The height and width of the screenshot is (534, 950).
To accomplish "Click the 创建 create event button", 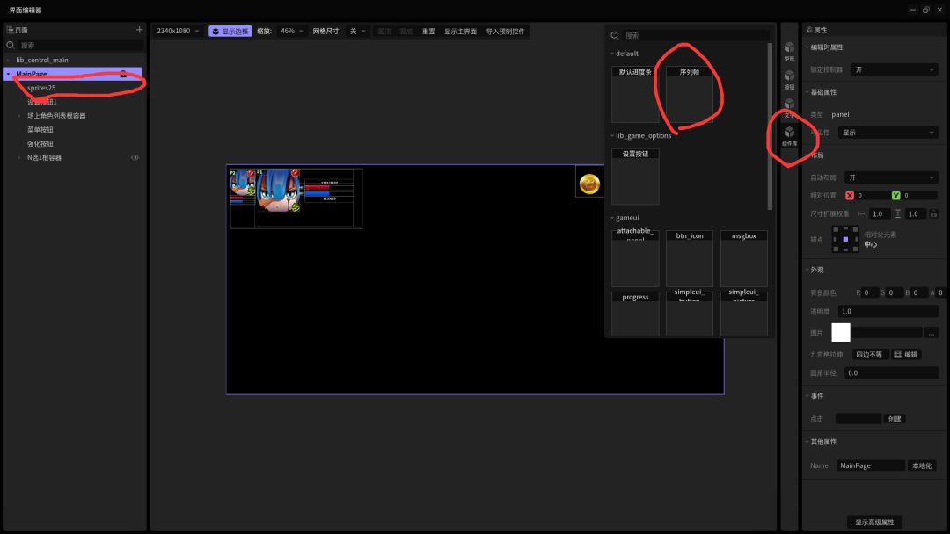I will point(895,418).
